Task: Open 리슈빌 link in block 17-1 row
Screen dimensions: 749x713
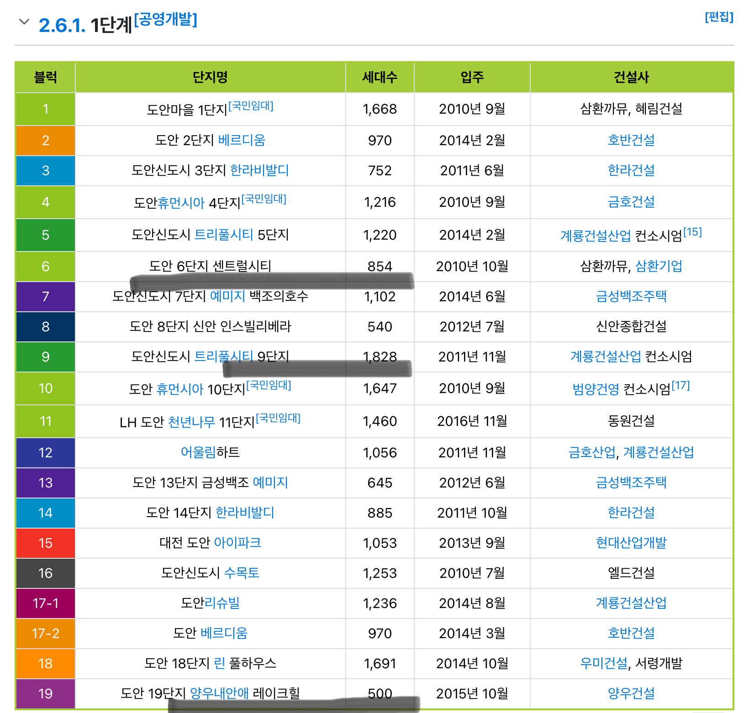Action: click(x=222, y=603)
